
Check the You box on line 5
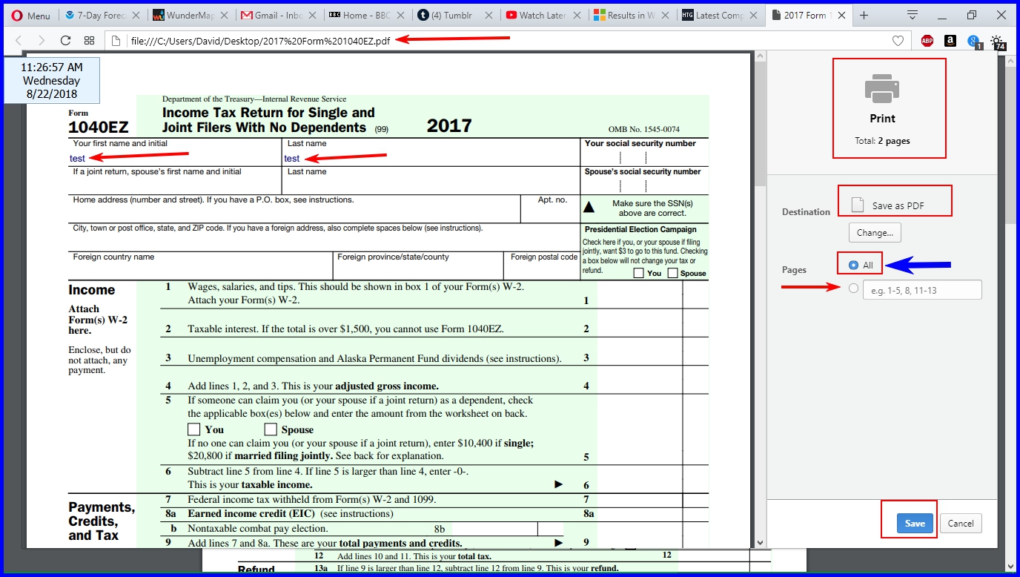[194, 429]
